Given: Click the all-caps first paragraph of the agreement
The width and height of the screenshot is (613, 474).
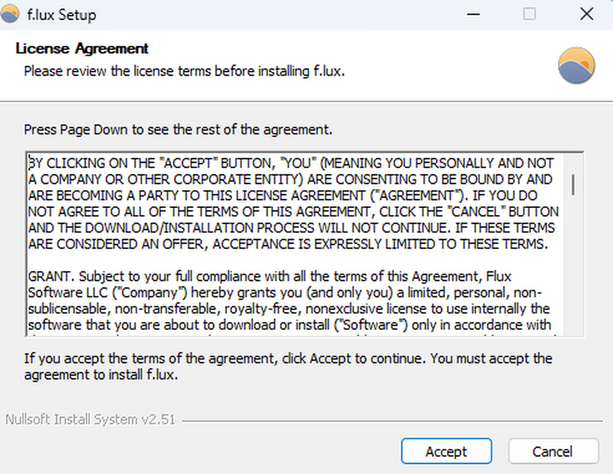Looking at the screenshot, I should (x=291, y=204).
